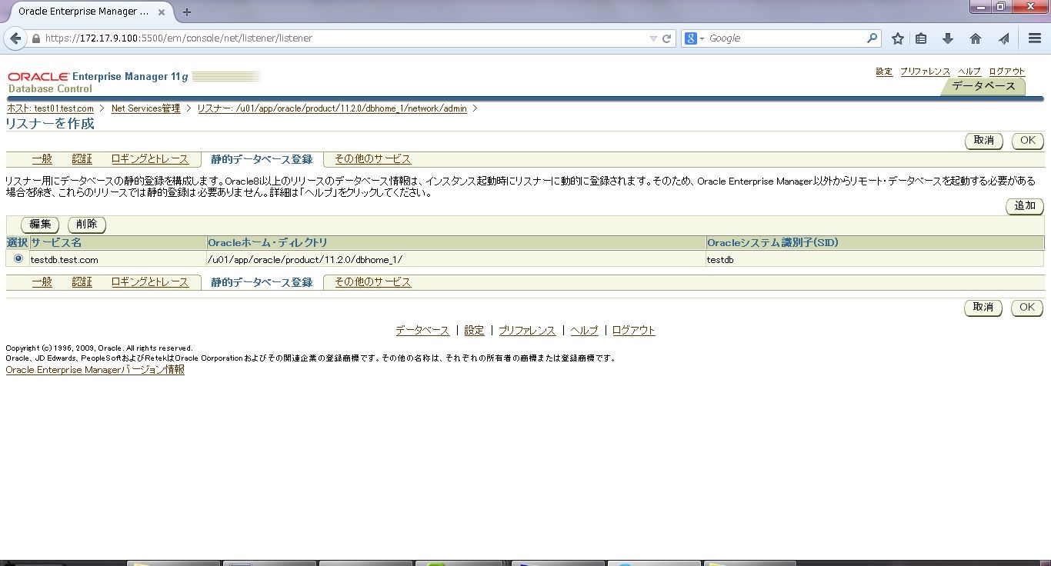The image size is (1051, 566).
Task: Select the upper 静的データベース登録 tab
Action: coord(262,159)
